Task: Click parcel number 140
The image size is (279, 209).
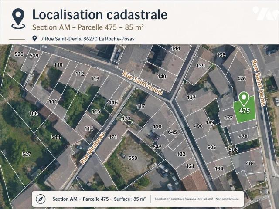Action: point(162,76)
